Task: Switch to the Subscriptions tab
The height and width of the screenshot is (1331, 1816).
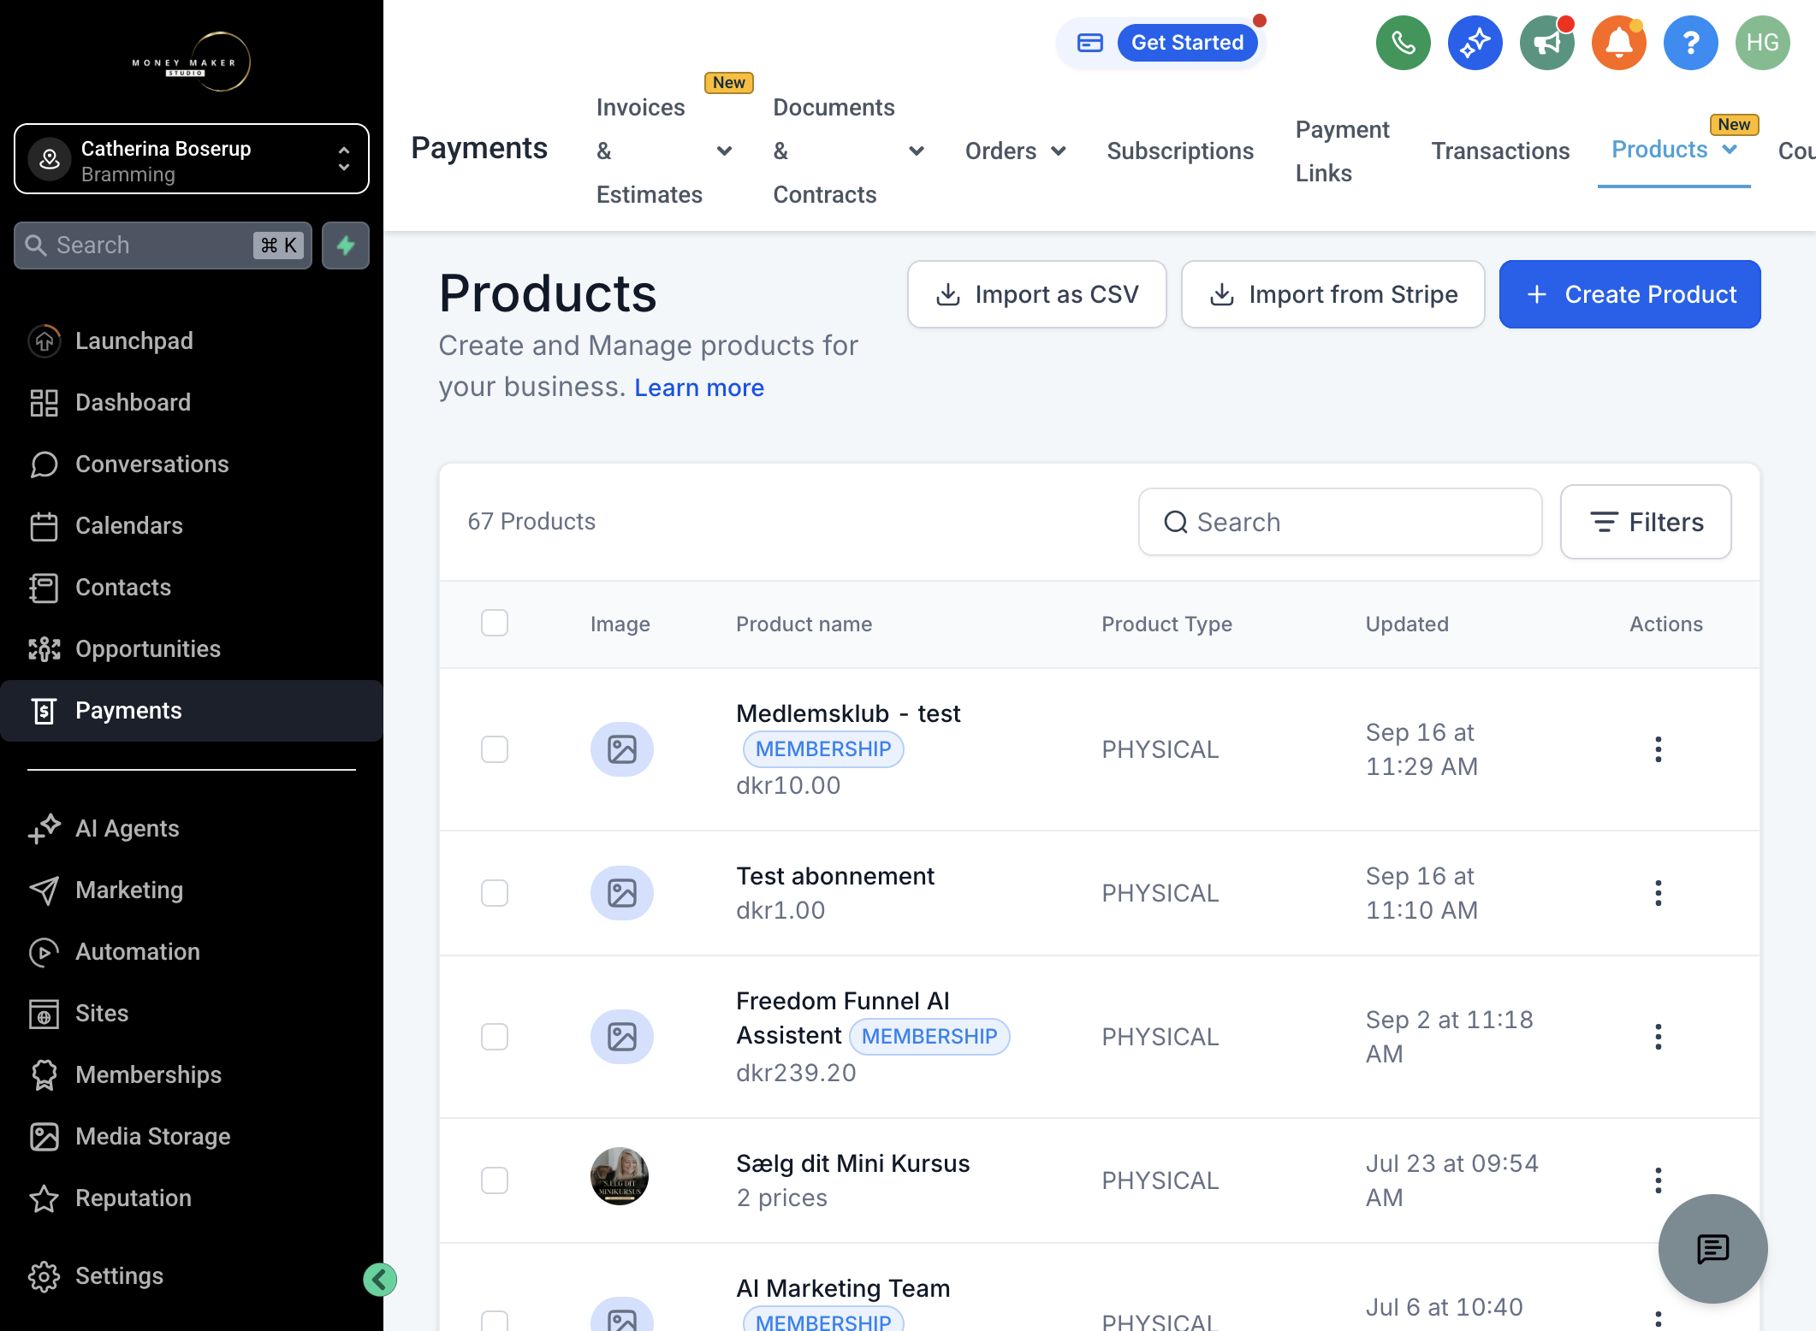Action: pos(1180,151)
